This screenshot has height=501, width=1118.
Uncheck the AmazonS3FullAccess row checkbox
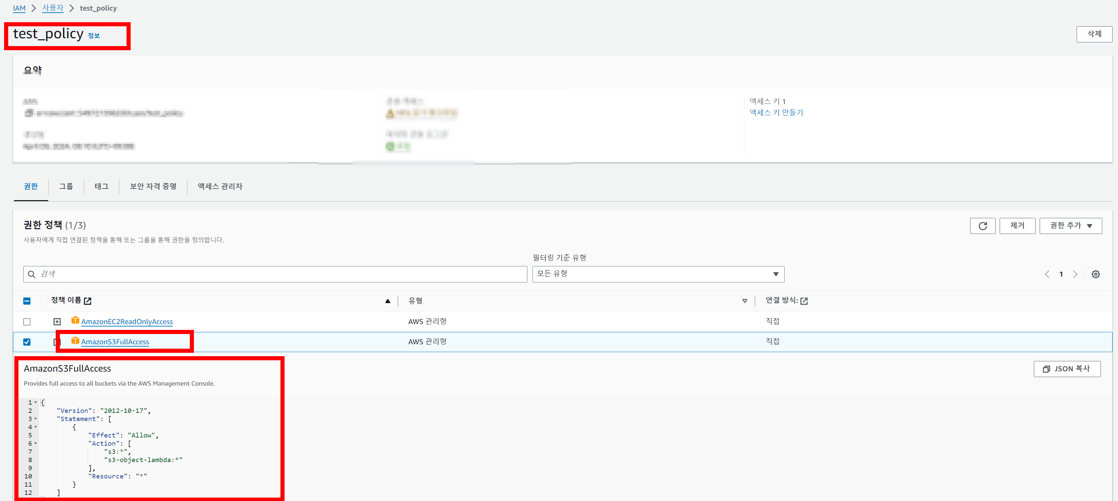[x=27, y=342]
